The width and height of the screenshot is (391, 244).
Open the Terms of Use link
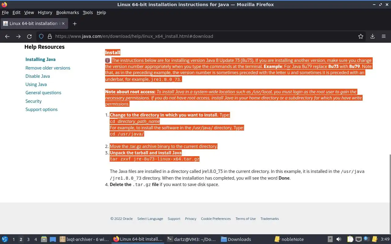point(246,219)
